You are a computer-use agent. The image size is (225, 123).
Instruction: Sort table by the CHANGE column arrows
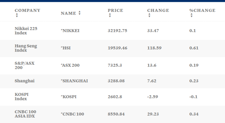[x=149, y=15]
